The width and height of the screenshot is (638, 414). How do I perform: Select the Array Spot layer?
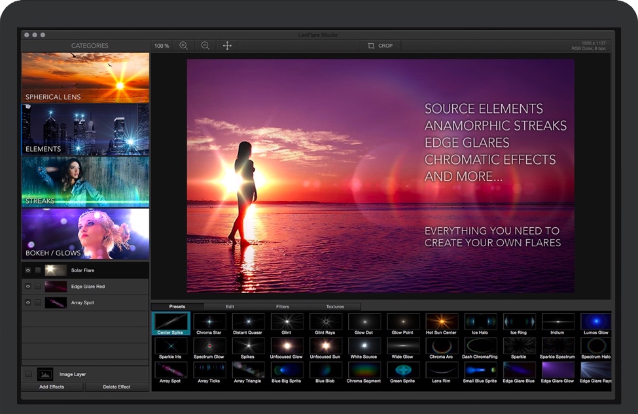click(84, 302)
